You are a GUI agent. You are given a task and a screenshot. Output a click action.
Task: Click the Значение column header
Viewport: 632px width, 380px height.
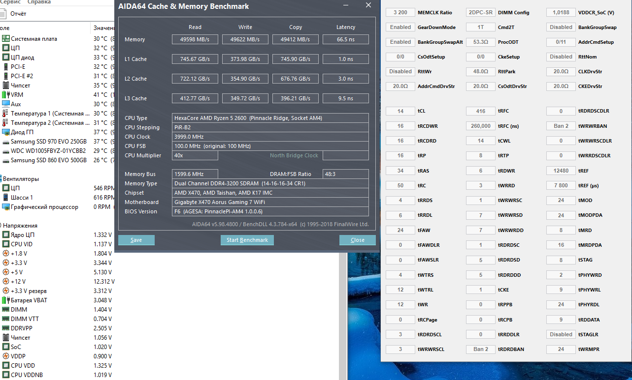(103, 29)
